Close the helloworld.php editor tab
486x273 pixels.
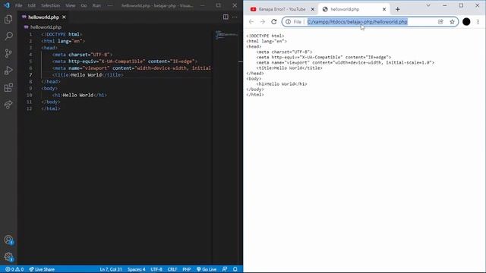pos(64,17)
